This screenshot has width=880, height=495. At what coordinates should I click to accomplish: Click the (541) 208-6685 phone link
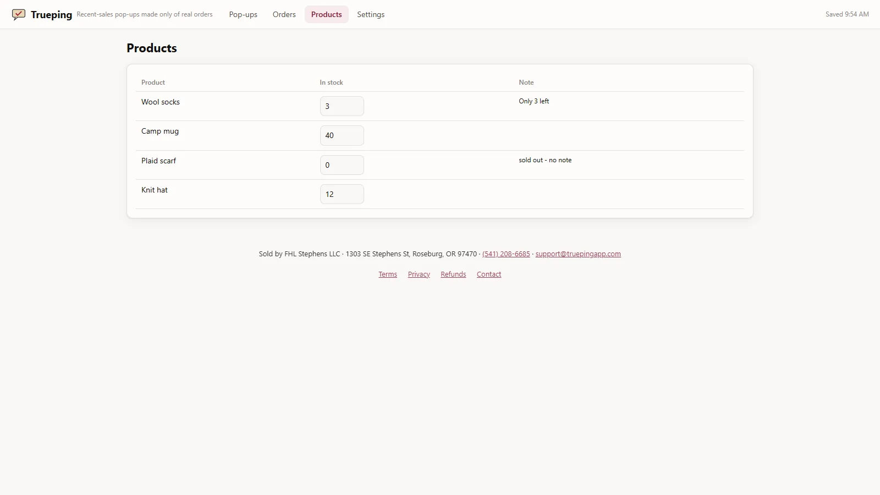pyautogui.click(x=506, y=254)
